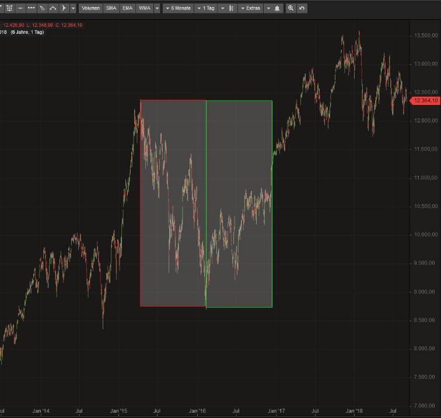
Task: Click the 13.500,00 price axis label
Action: pyautogui.click(x=426, y=36)
